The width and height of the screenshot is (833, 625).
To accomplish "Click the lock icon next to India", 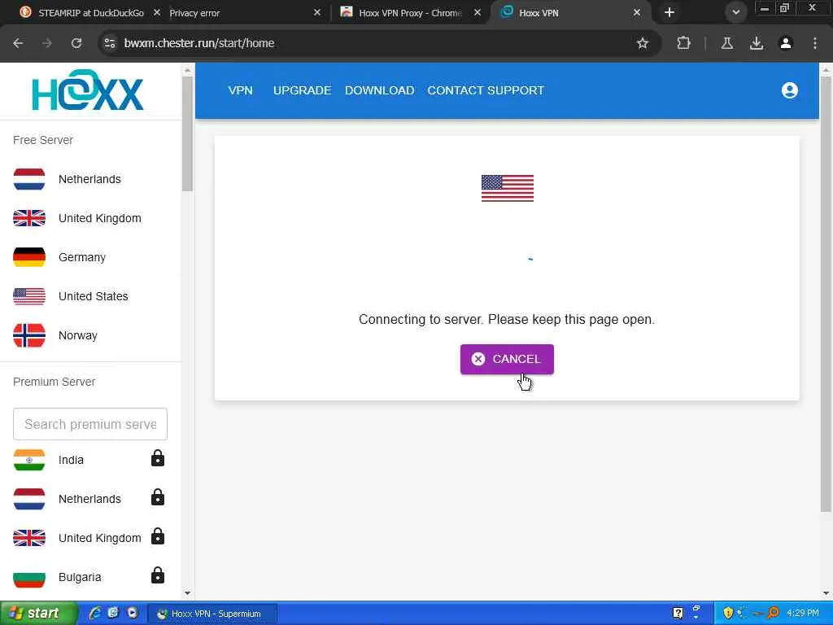I will (158, 458).
